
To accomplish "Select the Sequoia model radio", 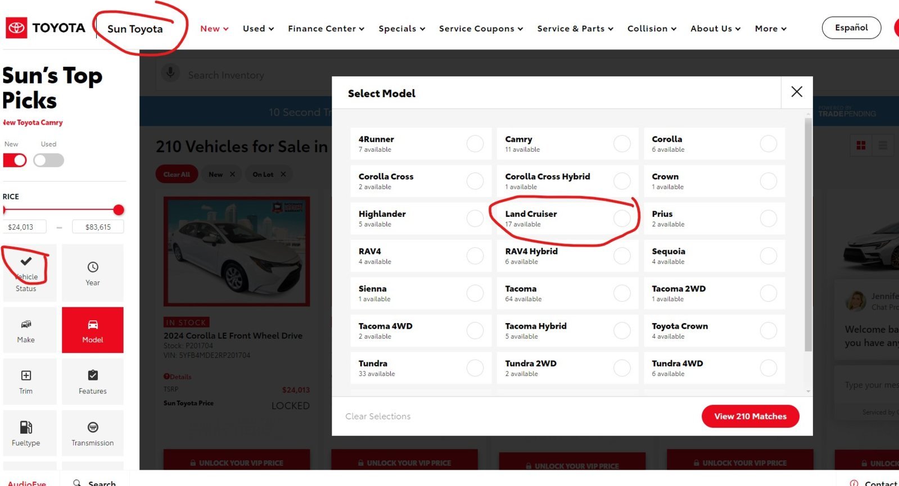I will click(x=769, y=256).
